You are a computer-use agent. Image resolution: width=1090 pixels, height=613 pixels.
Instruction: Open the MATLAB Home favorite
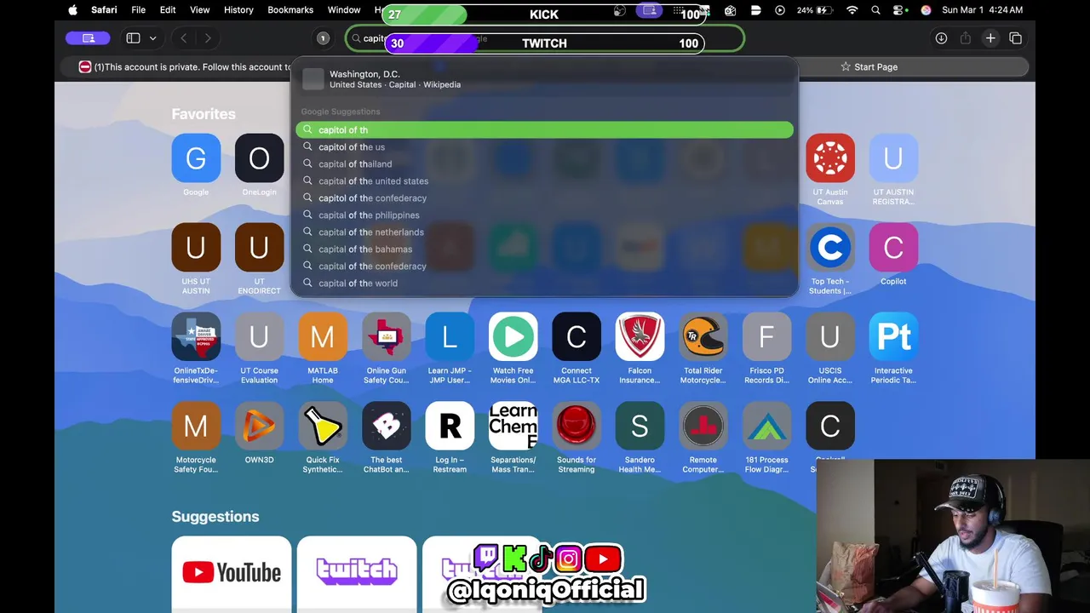click(323, 337)
